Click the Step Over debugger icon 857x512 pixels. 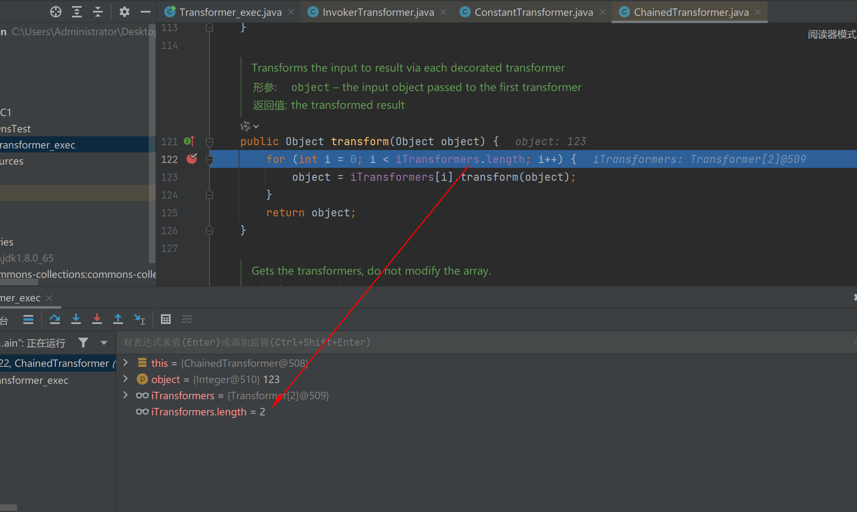click(x=55, y=319)
